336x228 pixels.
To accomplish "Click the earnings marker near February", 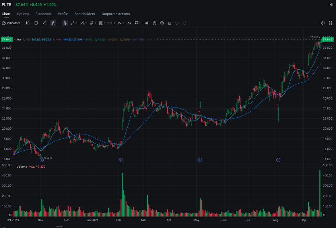I will (x=121, y=160).
